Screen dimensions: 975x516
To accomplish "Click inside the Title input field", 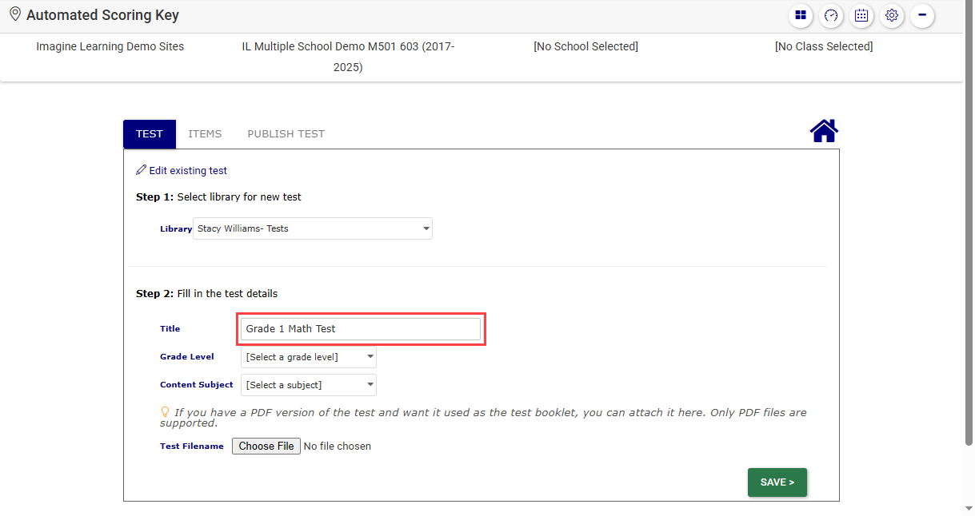I will 361,329.
